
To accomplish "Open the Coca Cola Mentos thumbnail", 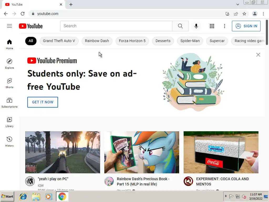I will tap(221, 152).
